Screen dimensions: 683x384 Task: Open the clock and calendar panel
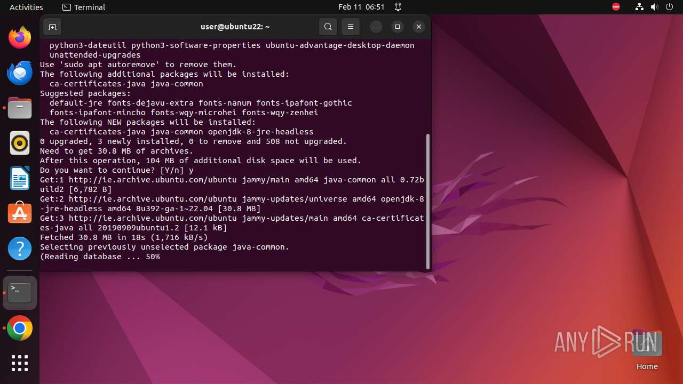click(361, 7)
